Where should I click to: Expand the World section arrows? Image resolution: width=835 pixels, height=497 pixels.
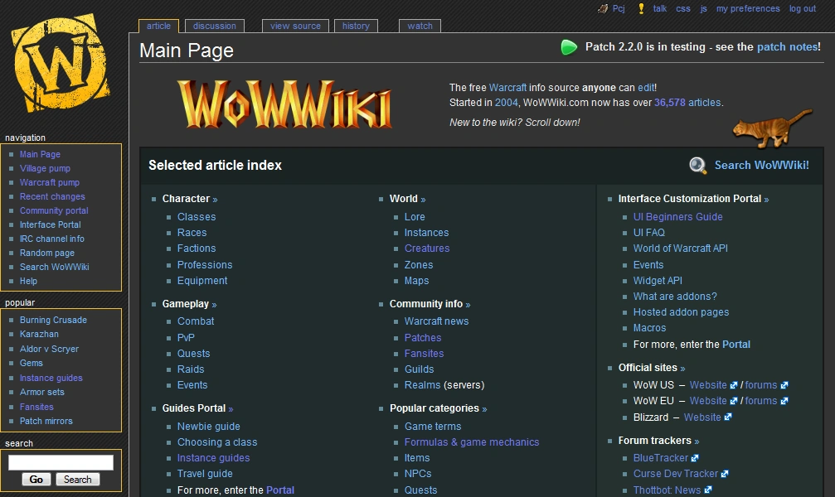pos(423,200)
